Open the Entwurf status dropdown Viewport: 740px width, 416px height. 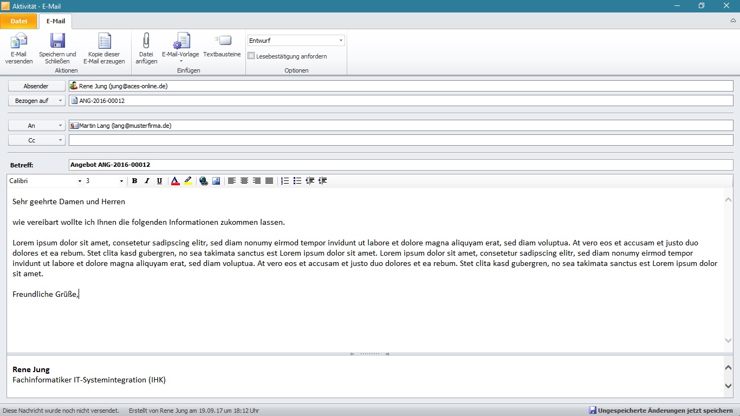(x=341, y=41)
